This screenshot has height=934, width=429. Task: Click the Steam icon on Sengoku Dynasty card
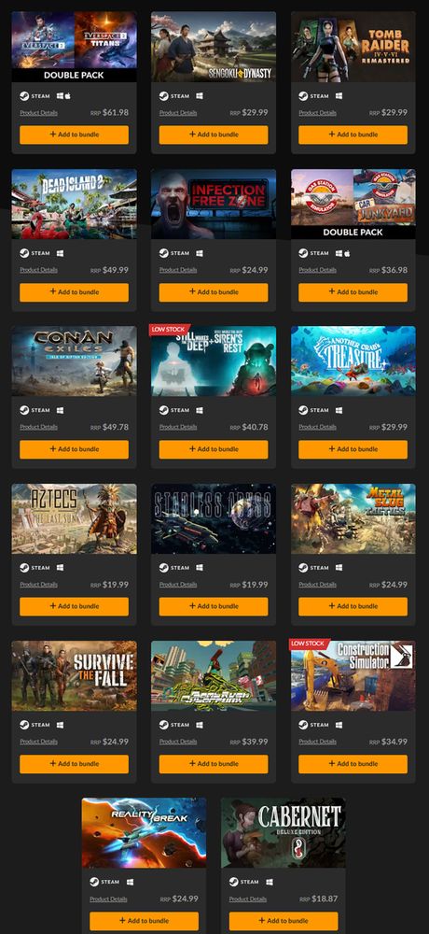163,96
